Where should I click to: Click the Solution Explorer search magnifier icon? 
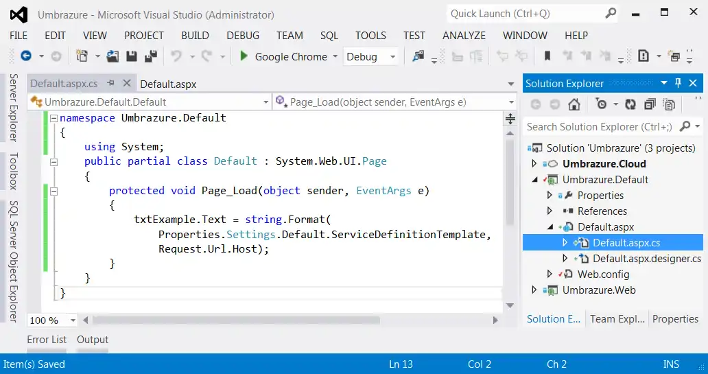click(685, 126)
